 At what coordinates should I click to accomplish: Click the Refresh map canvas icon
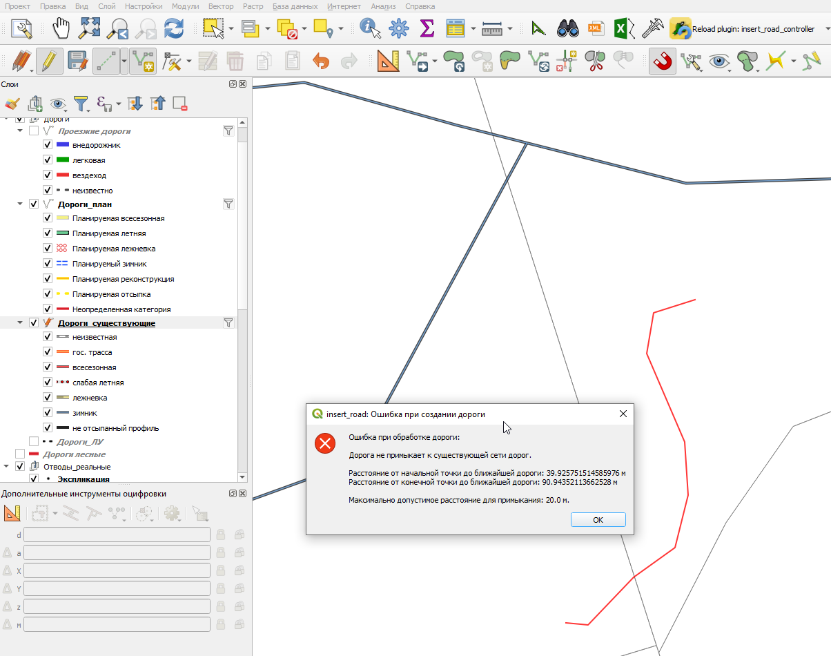(173, 29)
